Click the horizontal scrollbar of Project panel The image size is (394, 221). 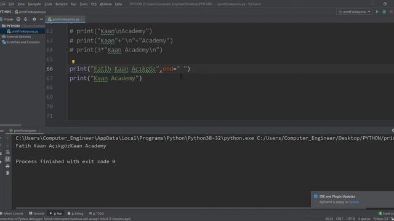pos(10,125)
